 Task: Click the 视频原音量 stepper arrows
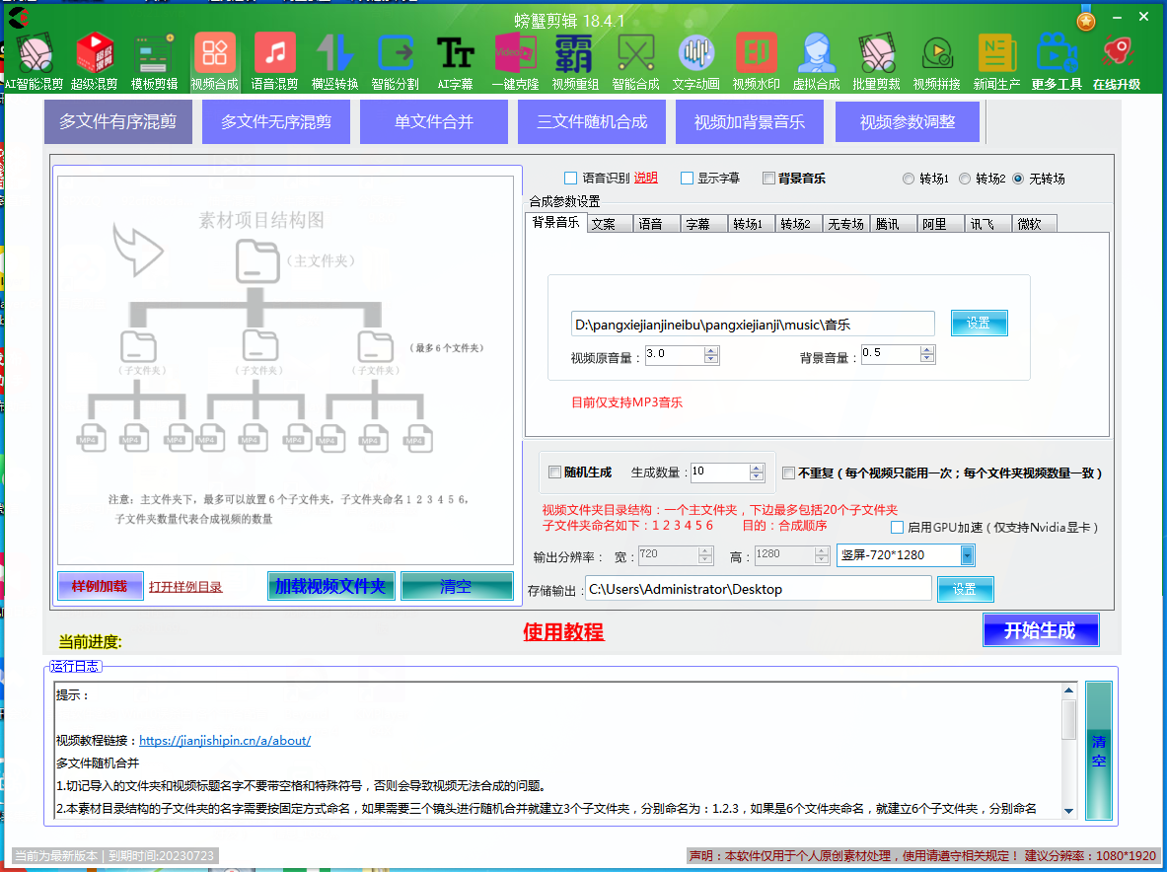coord(711,355)
